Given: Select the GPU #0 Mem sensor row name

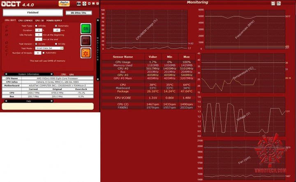Looking at the screenshot, I should click(x=123, y=78).
